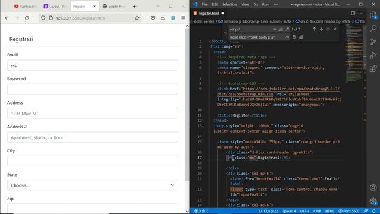This screenshot has width=380, height=214.
Task: Click the browser Forward arrow
Action: click(x=17, y=18)
